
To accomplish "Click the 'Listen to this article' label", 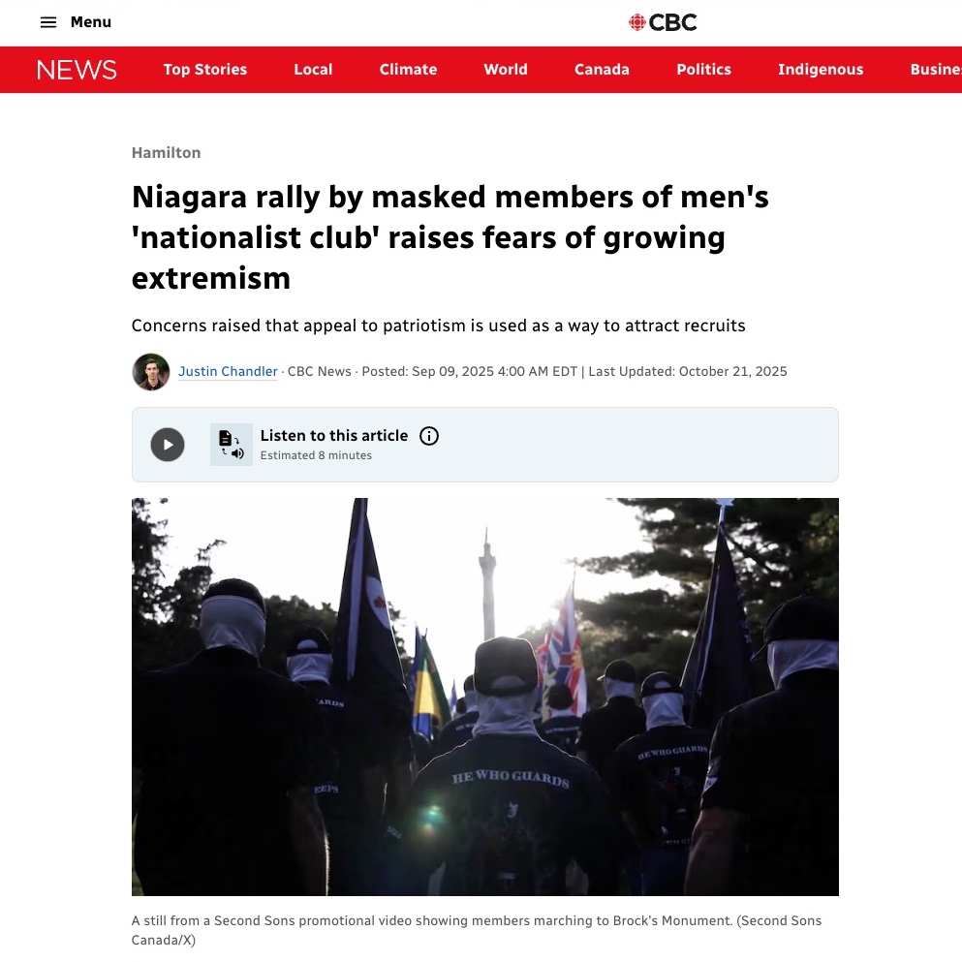I will click(x=334, y=436).
